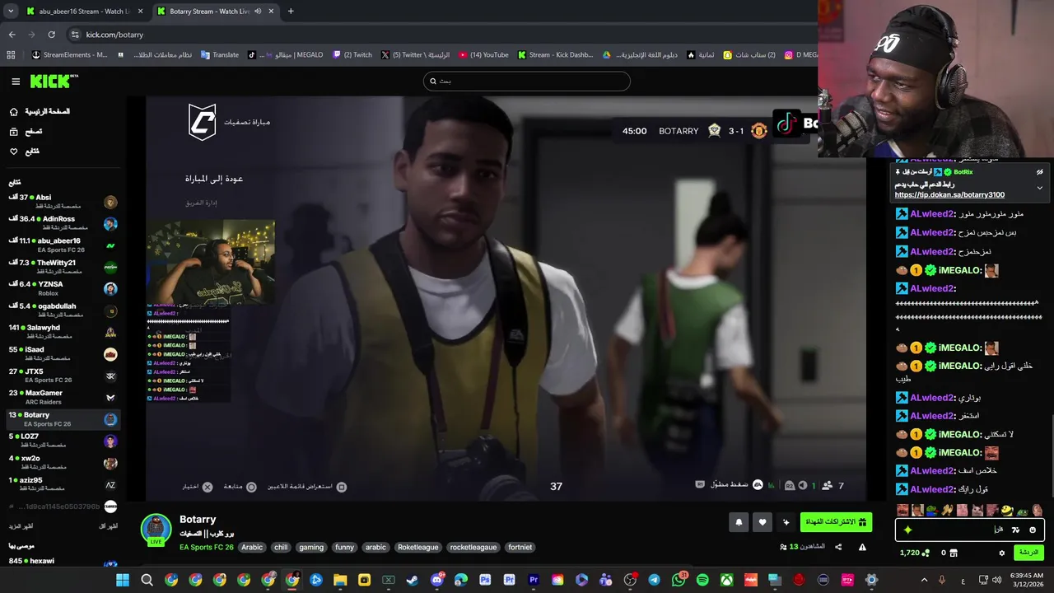Open the Translate bookmark
Image resolution: width=1054 pixels, height=593 pixels.
tap(220, 55)
